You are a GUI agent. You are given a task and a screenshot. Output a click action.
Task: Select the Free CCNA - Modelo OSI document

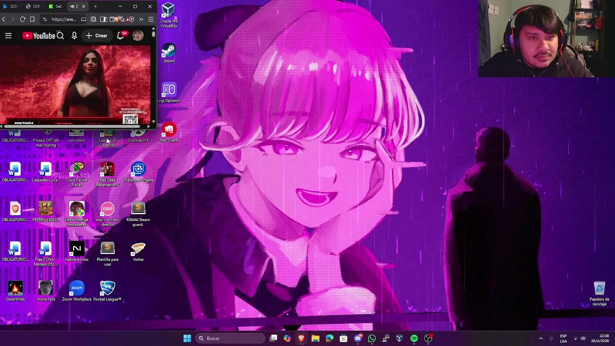(46, 254)
